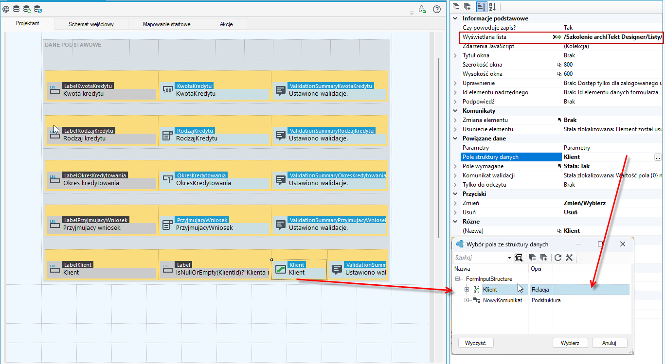Expand the Uprawnienie property
Screen dimensions: 665x364
pyautogui.click(x=455, y=83)
